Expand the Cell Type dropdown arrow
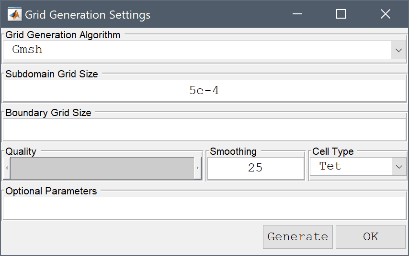This screenshot has width=409, height=256. [x=399, y=167]
